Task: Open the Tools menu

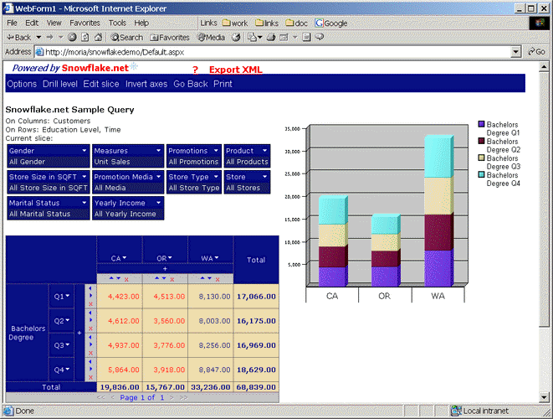Action: [x=117, y=23]
